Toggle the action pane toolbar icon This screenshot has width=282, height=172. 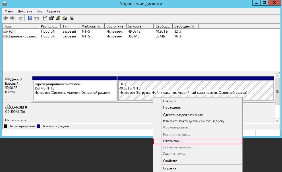click(36, 18)
